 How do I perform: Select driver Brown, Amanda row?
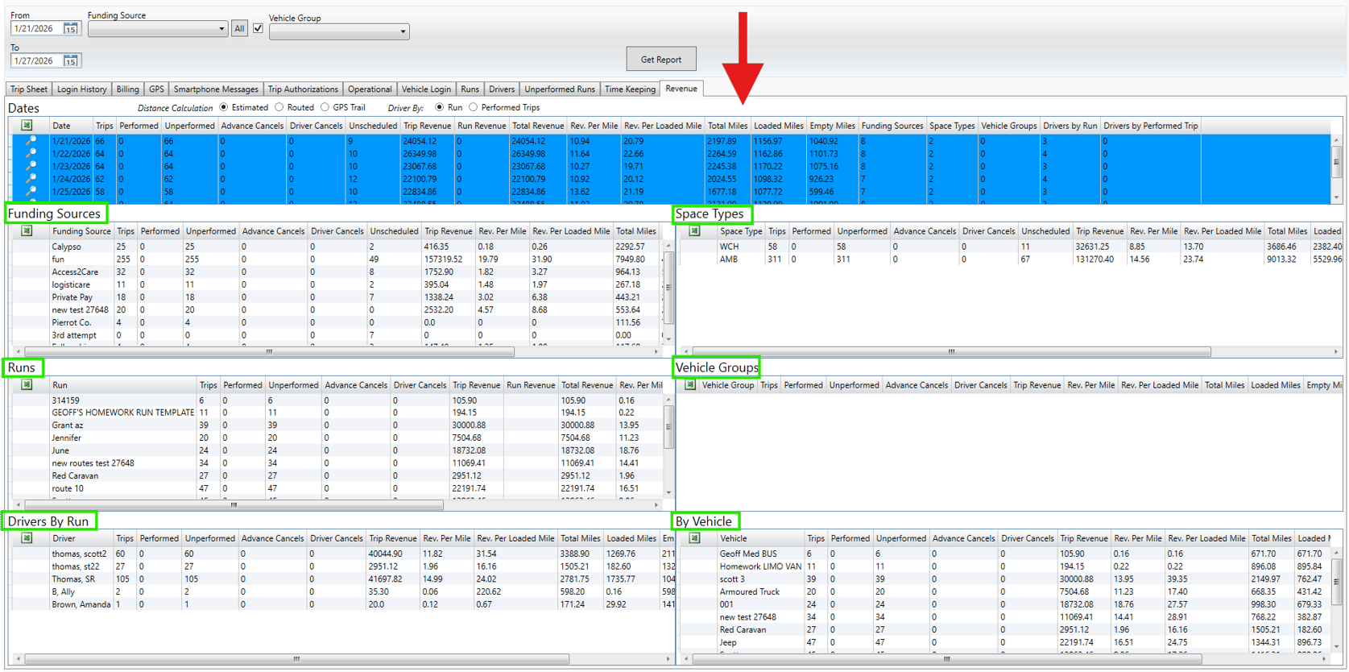342,604
